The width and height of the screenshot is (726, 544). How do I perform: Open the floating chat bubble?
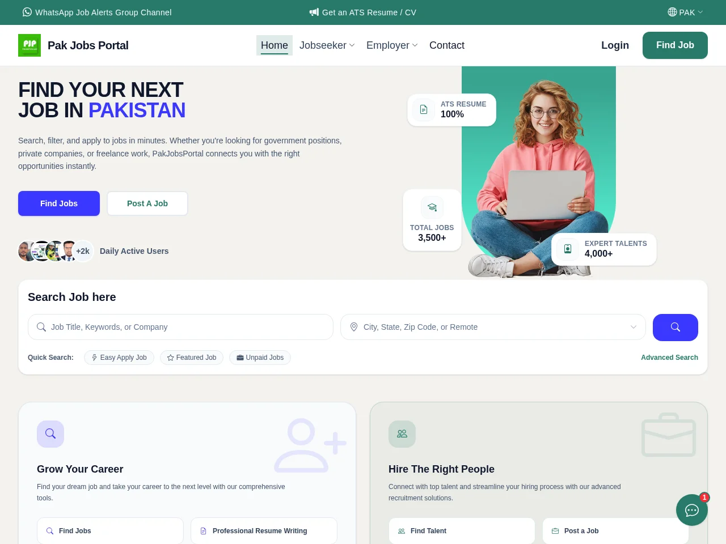pos(692,510)
